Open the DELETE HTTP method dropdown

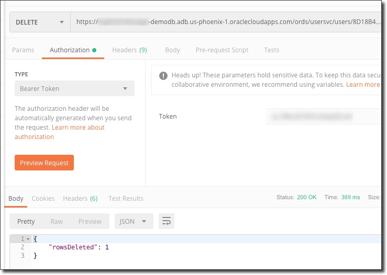[40, 22]
